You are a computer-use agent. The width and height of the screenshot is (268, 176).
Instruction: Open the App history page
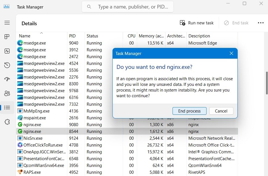(x=7, y=65)
